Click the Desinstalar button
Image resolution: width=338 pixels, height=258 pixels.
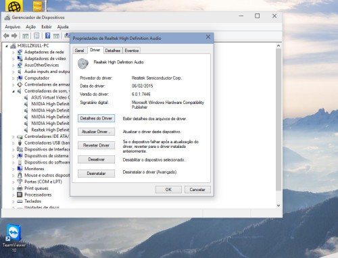point(96,174)
